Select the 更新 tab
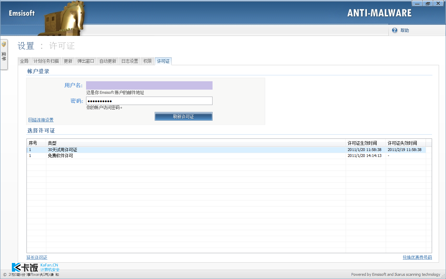This screenshot has width=446, height=279. 68,61
